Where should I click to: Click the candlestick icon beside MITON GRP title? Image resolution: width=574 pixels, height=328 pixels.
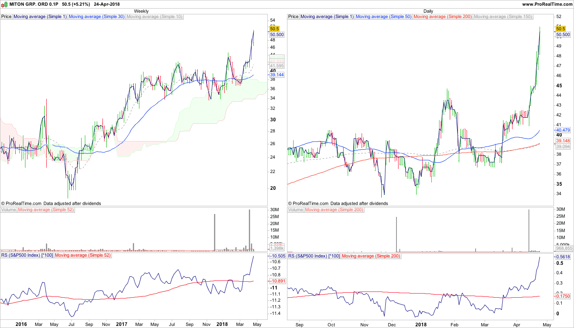(4, 4)
